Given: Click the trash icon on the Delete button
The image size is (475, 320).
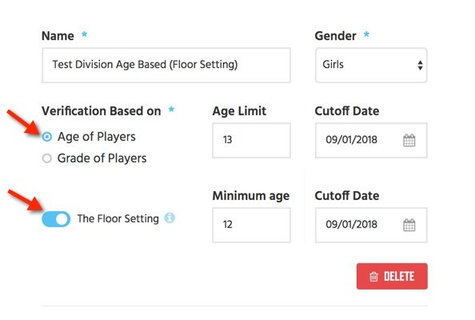Looking at the screenshot, I should 373,276.
